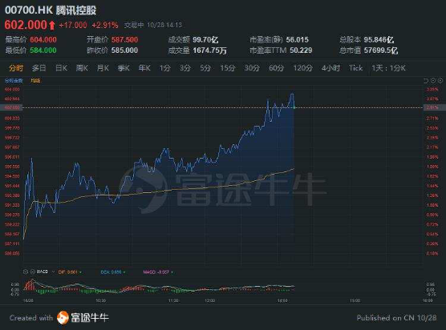Select the 分时 timeframe tab

(x=16, y=68)
